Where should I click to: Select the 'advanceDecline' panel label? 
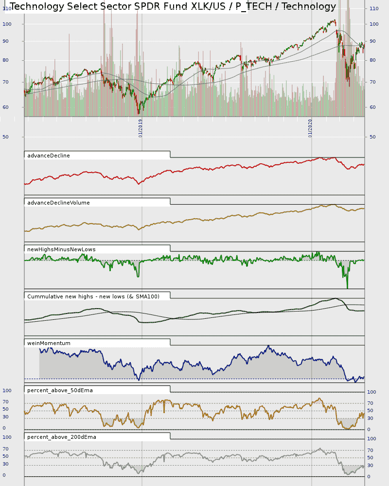pyautogui.click(x=49, y=156)
